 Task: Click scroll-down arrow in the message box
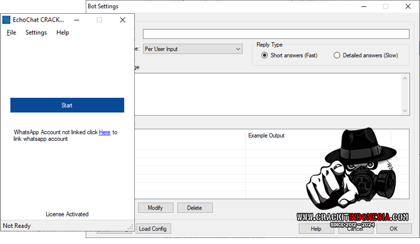(406, 110)
